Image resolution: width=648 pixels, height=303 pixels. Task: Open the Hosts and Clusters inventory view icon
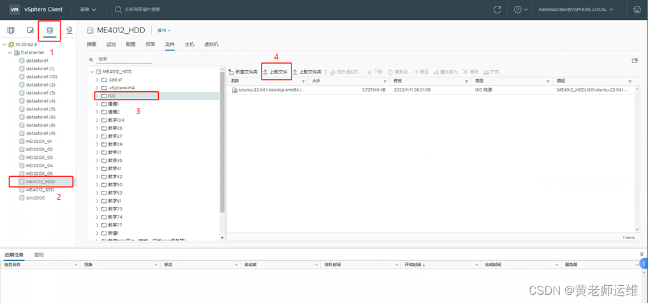click(10, 30)
